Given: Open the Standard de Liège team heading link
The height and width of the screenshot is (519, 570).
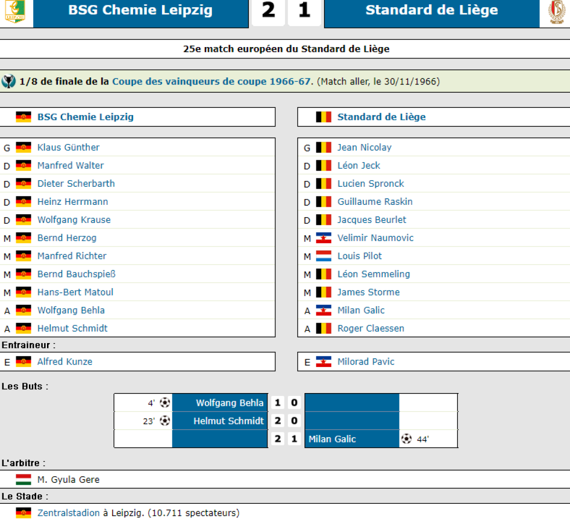Looking at the screenshot, I should [x=381, y=117].
